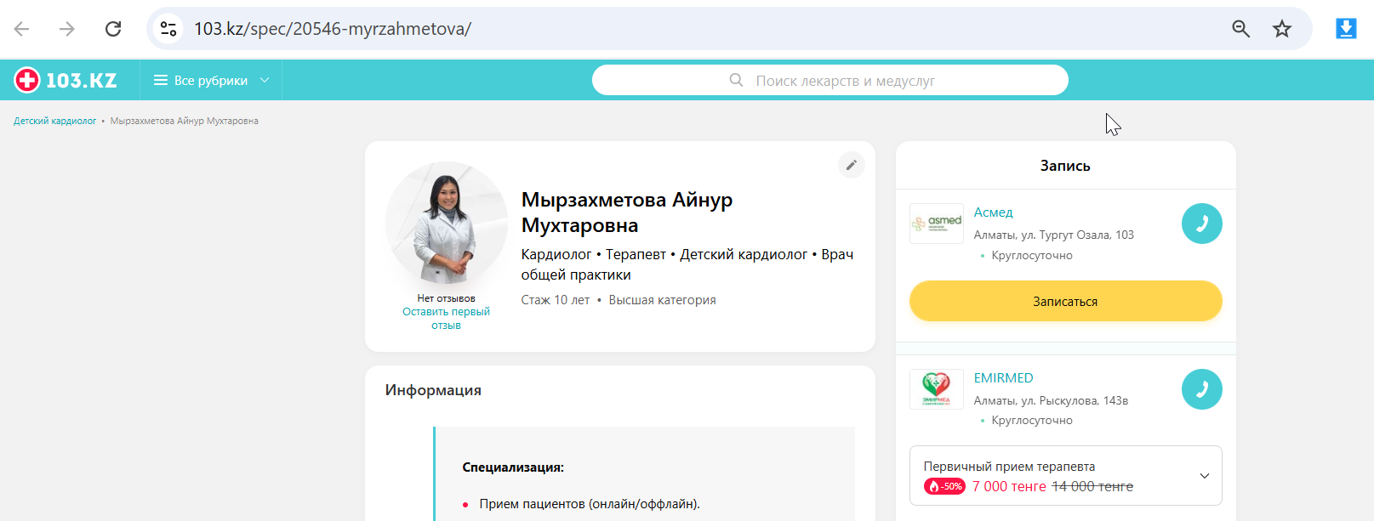Click the -50% discount badge
The image size is (1374, 521).
[x=944, y=486]
